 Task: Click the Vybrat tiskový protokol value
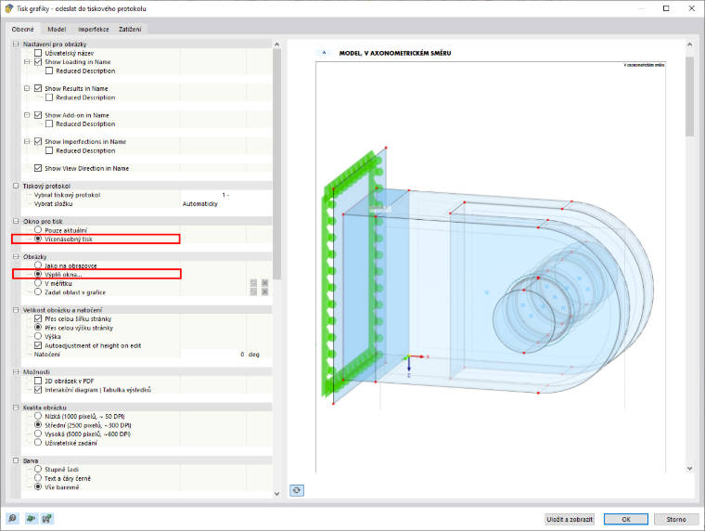click(226, 195)
